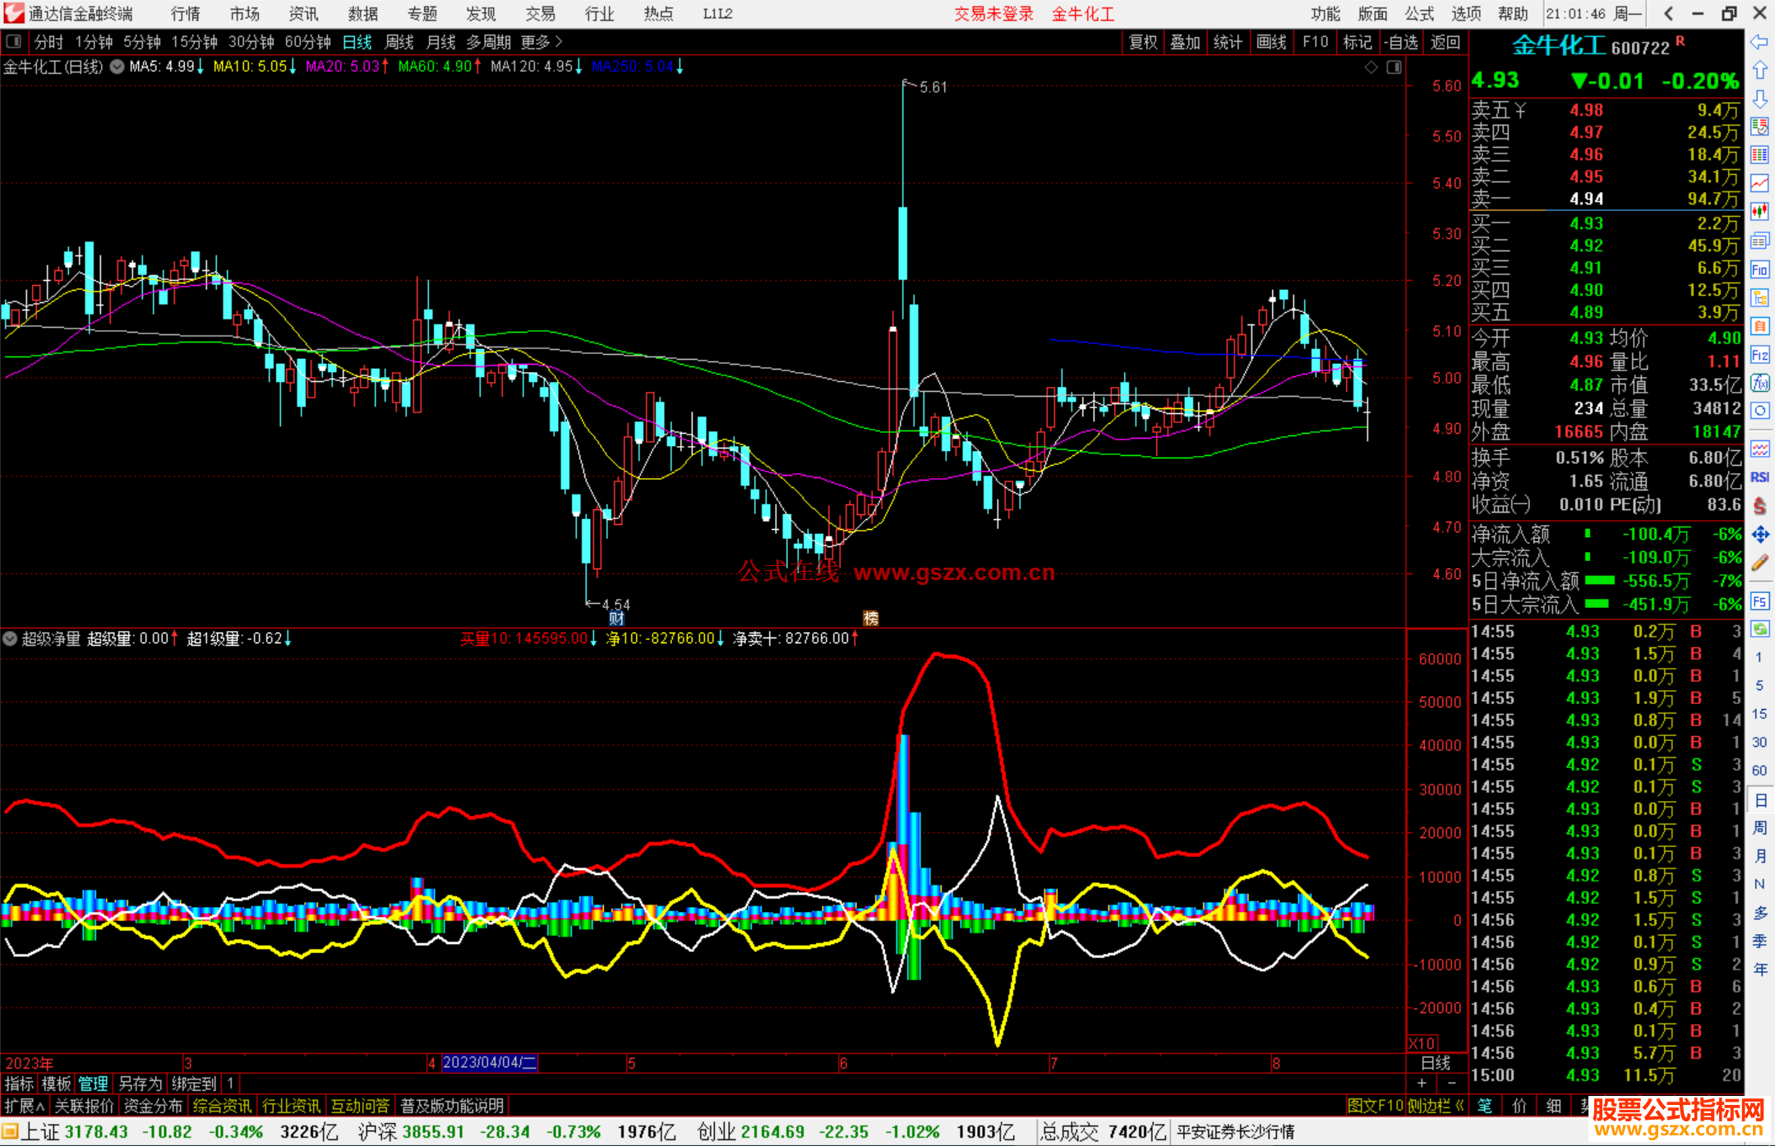Click the candlestick chart sidebar icon
The height and width of the screenshot is (1146, 1775).
[x=1759, y=212]
